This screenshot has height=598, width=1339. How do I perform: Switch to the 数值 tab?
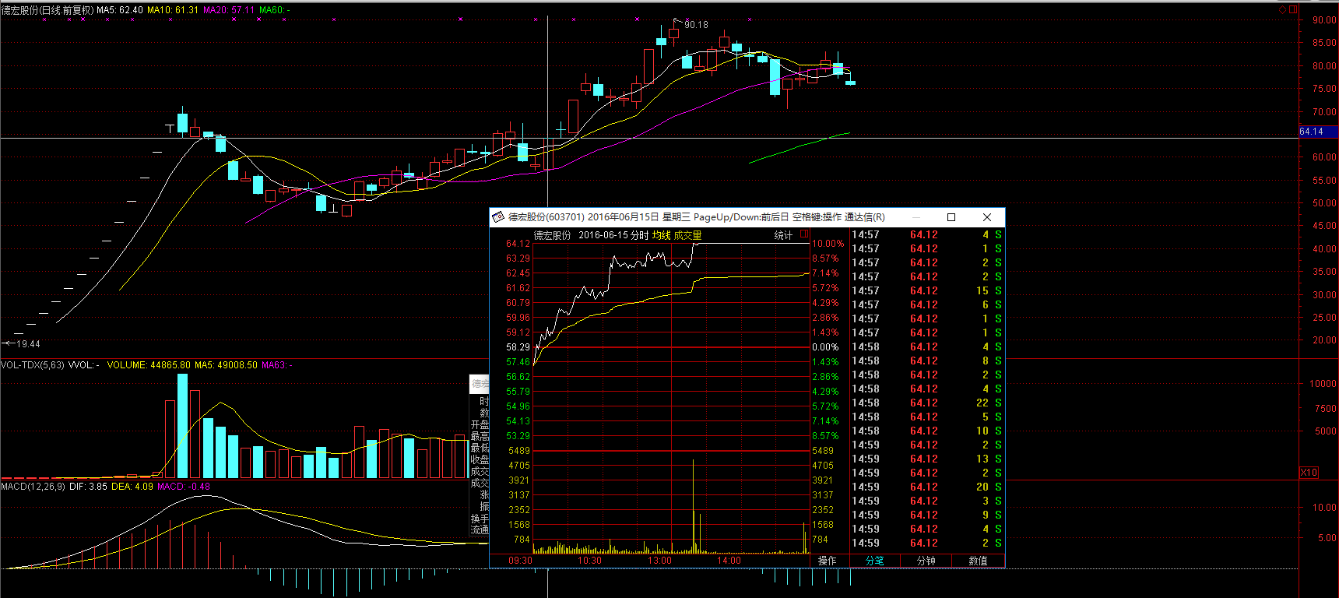pyautogui.click(x=978, y=561)
